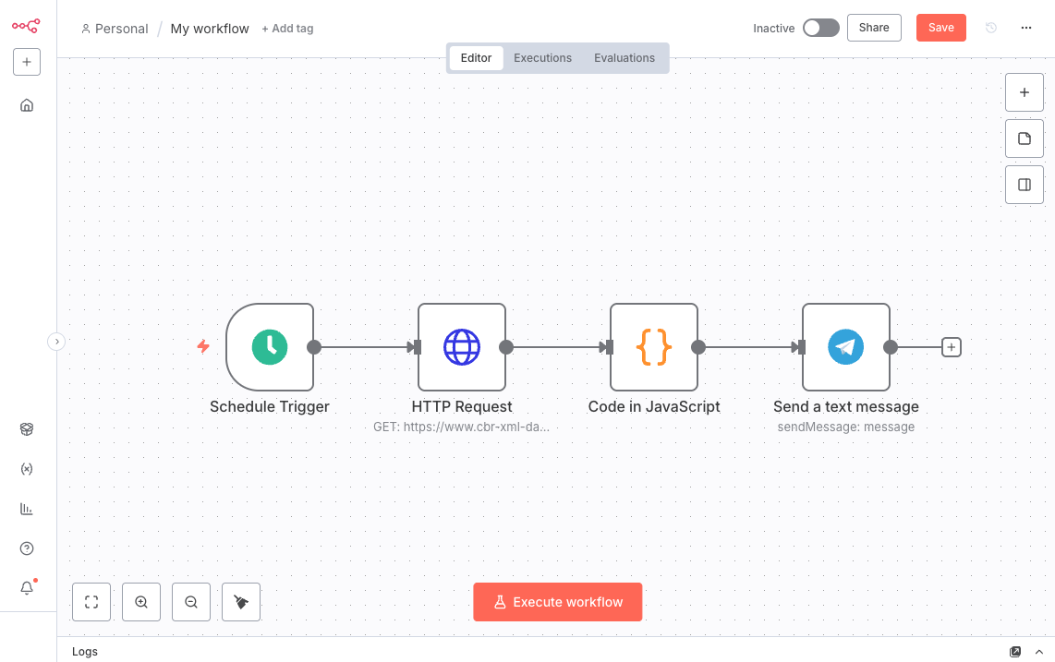Run the workflow with Execute workflow

coord(558,601)
